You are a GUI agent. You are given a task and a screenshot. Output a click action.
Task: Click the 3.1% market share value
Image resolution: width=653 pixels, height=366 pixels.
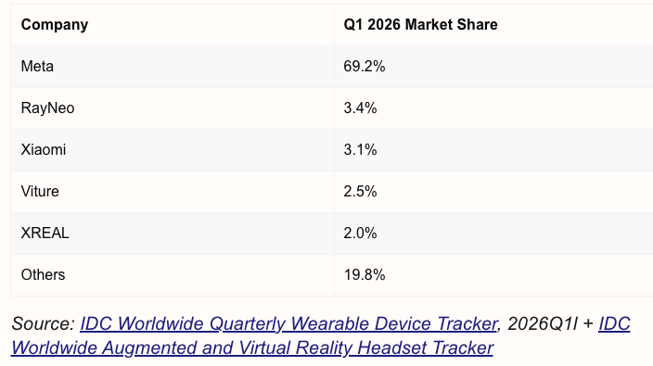coord(360,150)
